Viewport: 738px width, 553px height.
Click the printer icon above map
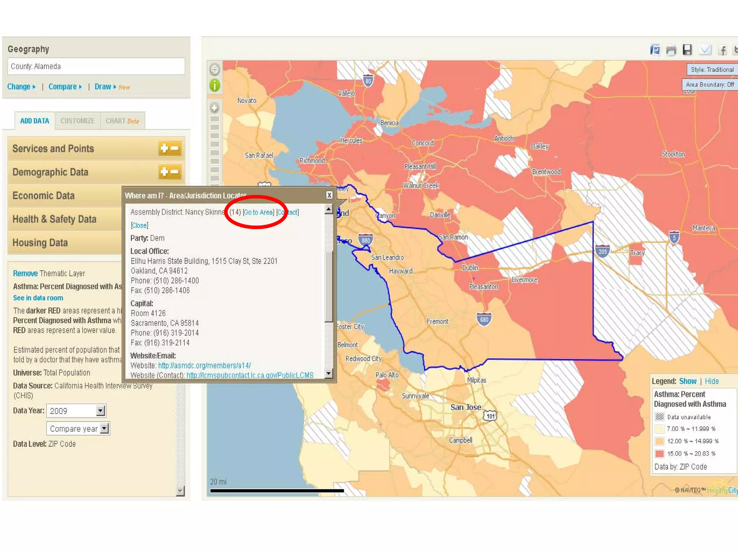671,50
